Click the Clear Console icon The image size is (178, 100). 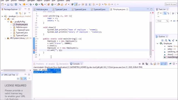[x=151, y=64]
